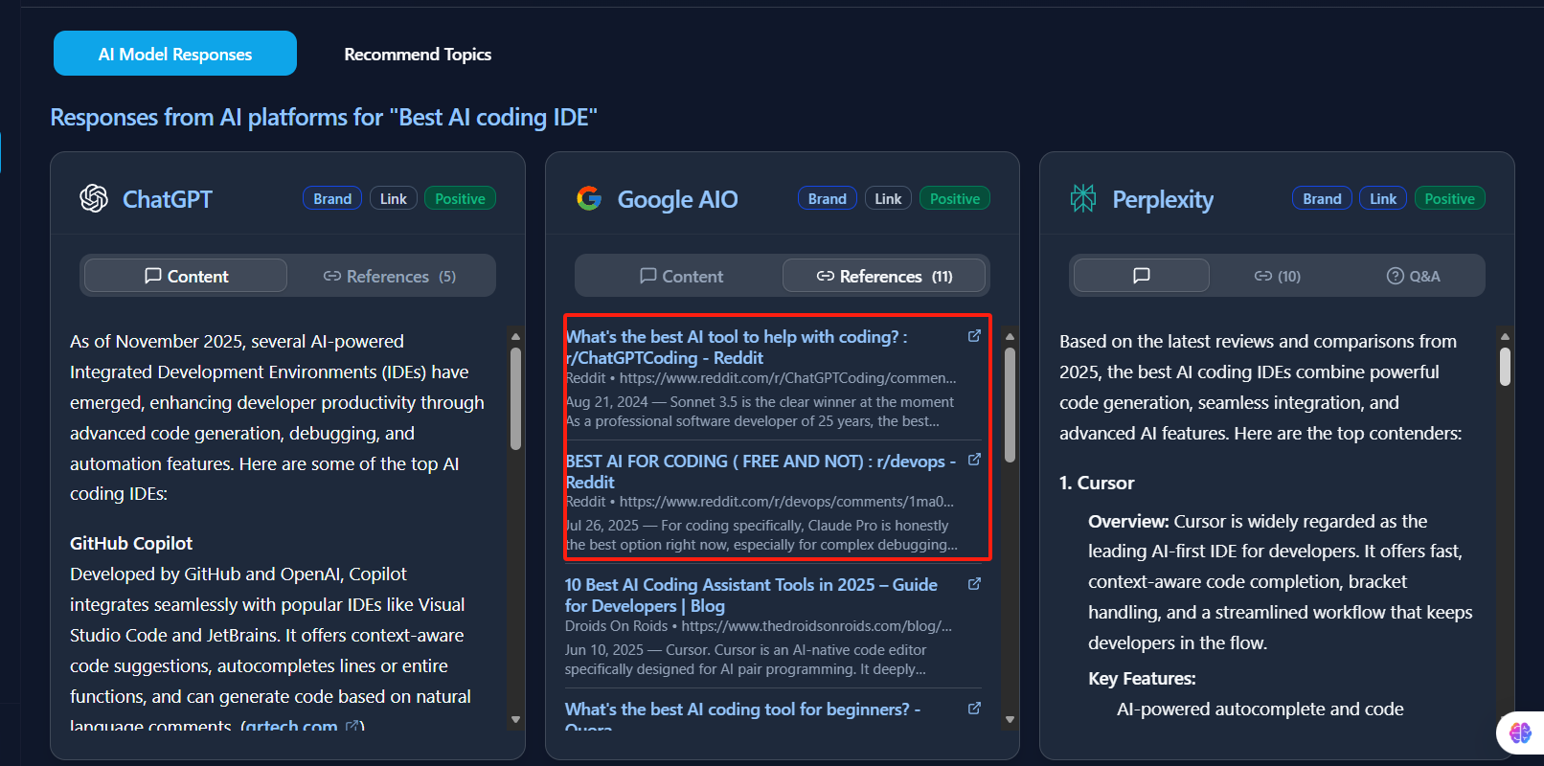This screenshot has height=766, width=1544.
Task: Click external link icon beside Droids On Roids guide
Action: tap(974, 584)
